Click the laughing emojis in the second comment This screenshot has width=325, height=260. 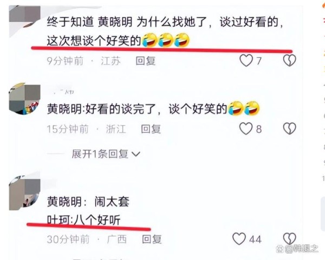point(244,108)
